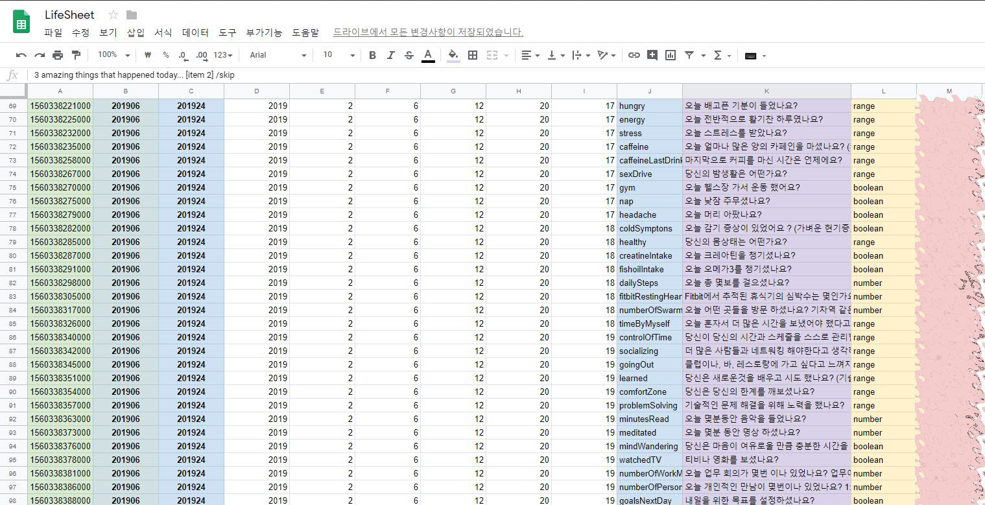Print the spreadsheet using printer icon
985x505 pixels.
58,55
